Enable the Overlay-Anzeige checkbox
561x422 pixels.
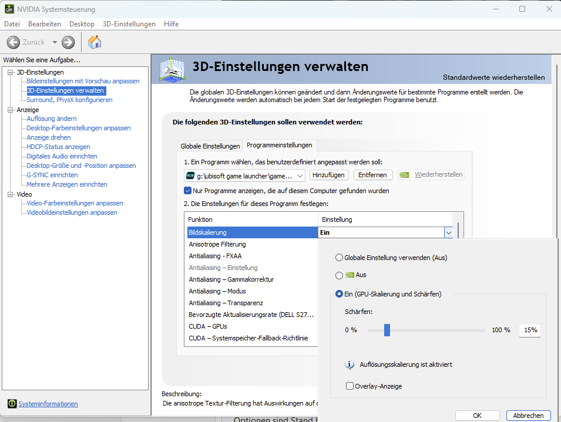[350, 386]
